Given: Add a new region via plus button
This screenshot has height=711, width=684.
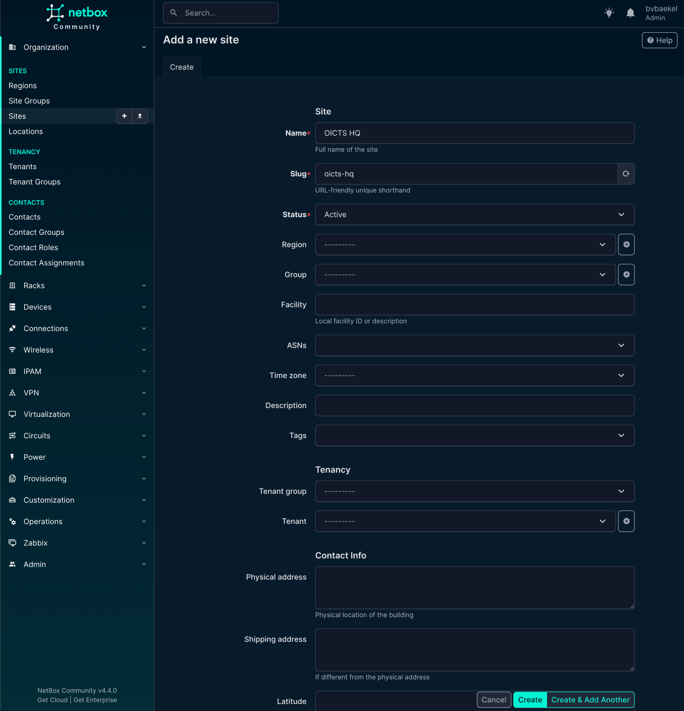Looking at the screenshot, I should (x=626, y=244).
